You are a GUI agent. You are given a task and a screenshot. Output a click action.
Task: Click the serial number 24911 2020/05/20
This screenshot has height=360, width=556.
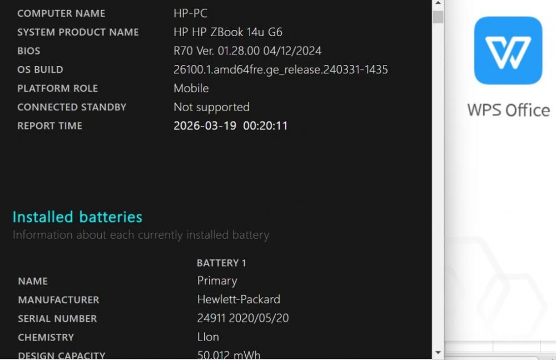(243, 318)
